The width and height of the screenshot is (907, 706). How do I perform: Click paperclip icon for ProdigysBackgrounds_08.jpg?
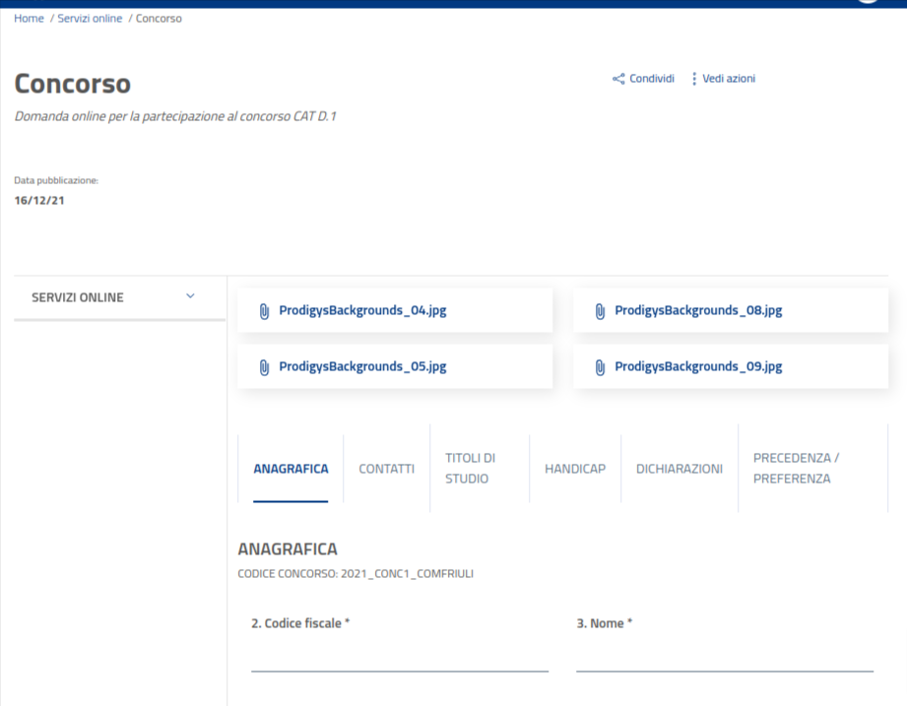click(x=600, y=310)
